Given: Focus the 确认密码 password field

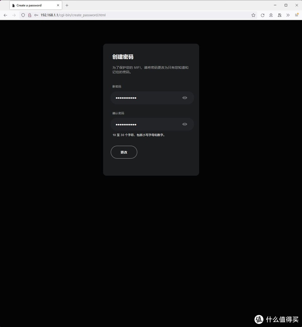Looking at the screenshot, I should point(152,124).
